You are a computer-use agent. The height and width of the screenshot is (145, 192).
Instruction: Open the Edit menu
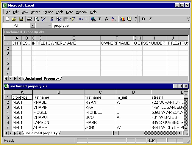16,12
